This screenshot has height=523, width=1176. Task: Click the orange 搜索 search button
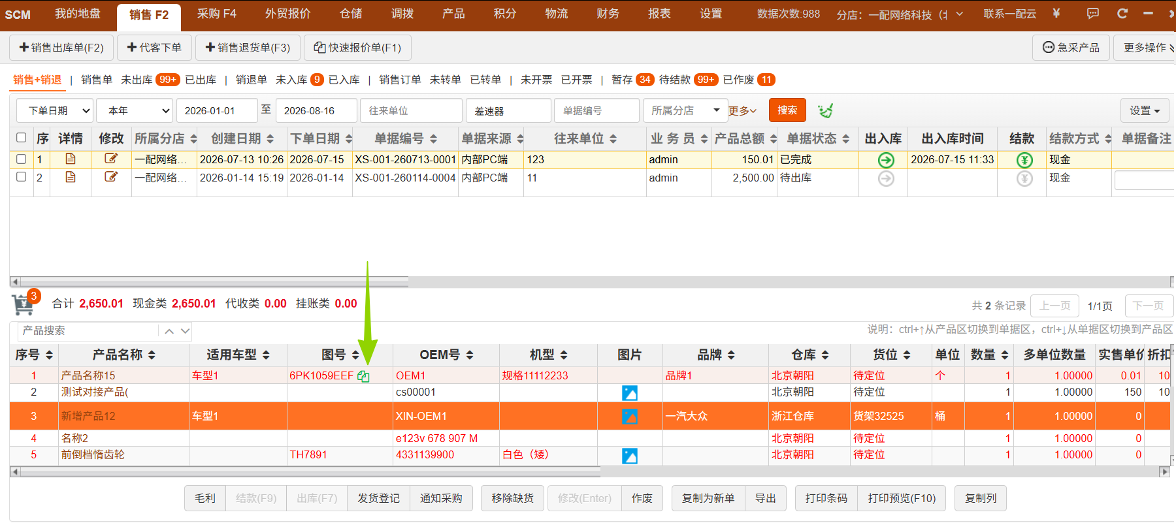tap(787, 110)
